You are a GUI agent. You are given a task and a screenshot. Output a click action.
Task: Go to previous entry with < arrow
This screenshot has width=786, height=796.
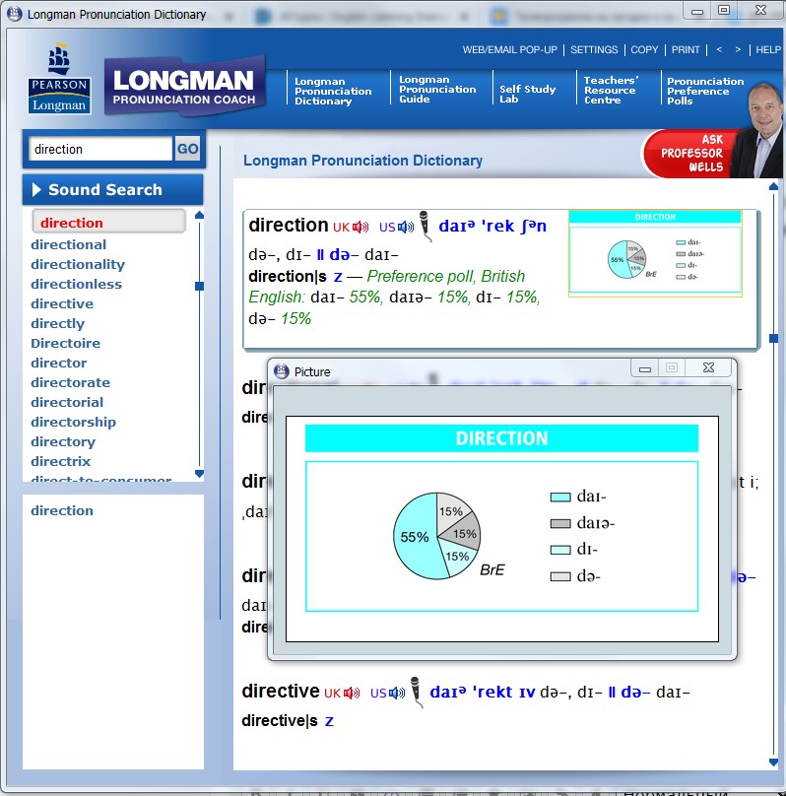719,49
